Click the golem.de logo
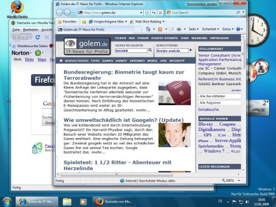The width and height of the screenshot is (276, 207). click(87, 46)
